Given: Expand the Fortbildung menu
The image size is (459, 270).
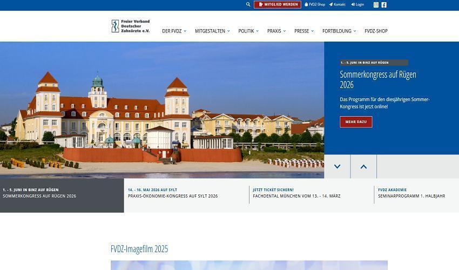Looking at the screenshot, I should click(x=339, y=31).
